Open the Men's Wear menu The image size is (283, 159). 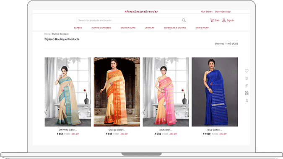[202, 28]
